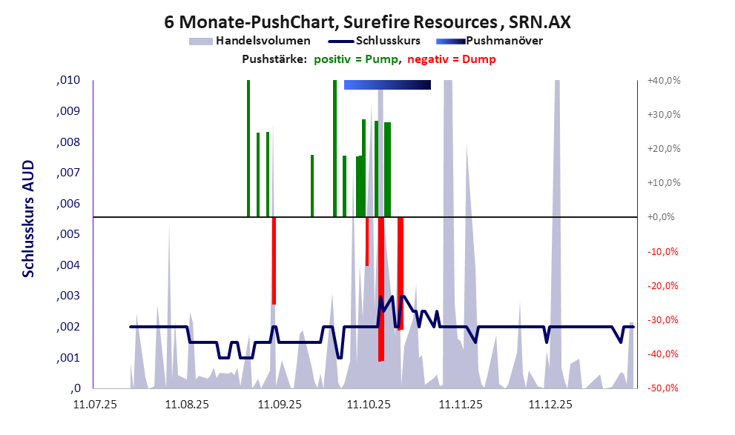Select the Schlusskurs legend label
This screenshot has height=435, width=735.
coord(388,41)
